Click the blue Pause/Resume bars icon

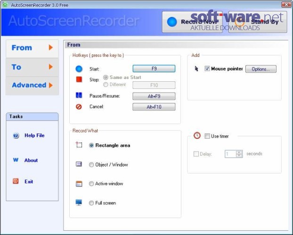(79, 95)
